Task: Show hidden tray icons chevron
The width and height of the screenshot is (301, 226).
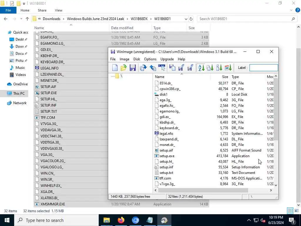Action: coord(249,220)
